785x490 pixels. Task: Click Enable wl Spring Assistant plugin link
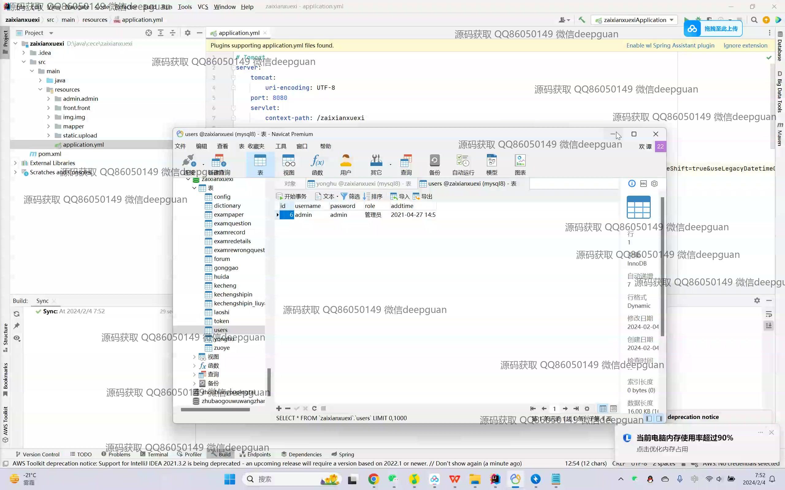pyautogui.click(x=670, y=45)
